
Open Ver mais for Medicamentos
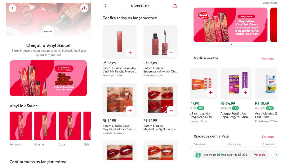268,58
